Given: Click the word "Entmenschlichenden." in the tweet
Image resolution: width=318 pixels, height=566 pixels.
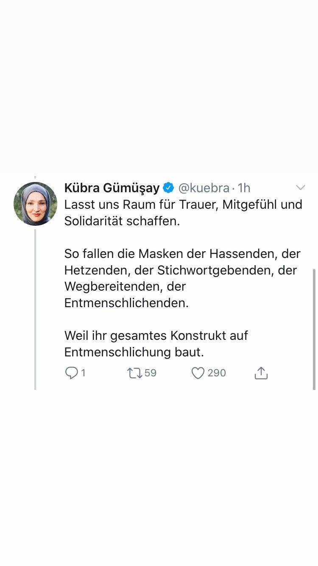Looking at the screenshot, I should [126, 303].
